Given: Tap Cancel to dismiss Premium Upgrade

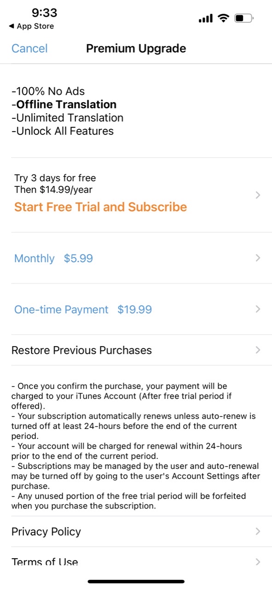Looking at the screenshot, I should [29, 48].
